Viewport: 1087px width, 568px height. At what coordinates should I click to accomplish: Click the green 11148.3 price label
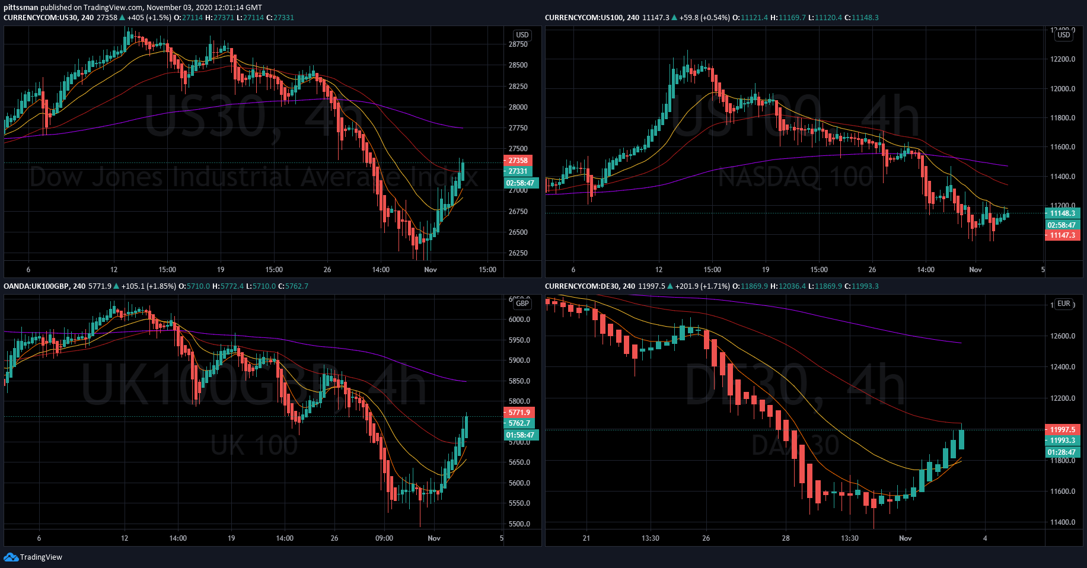tap(1063, 213)
